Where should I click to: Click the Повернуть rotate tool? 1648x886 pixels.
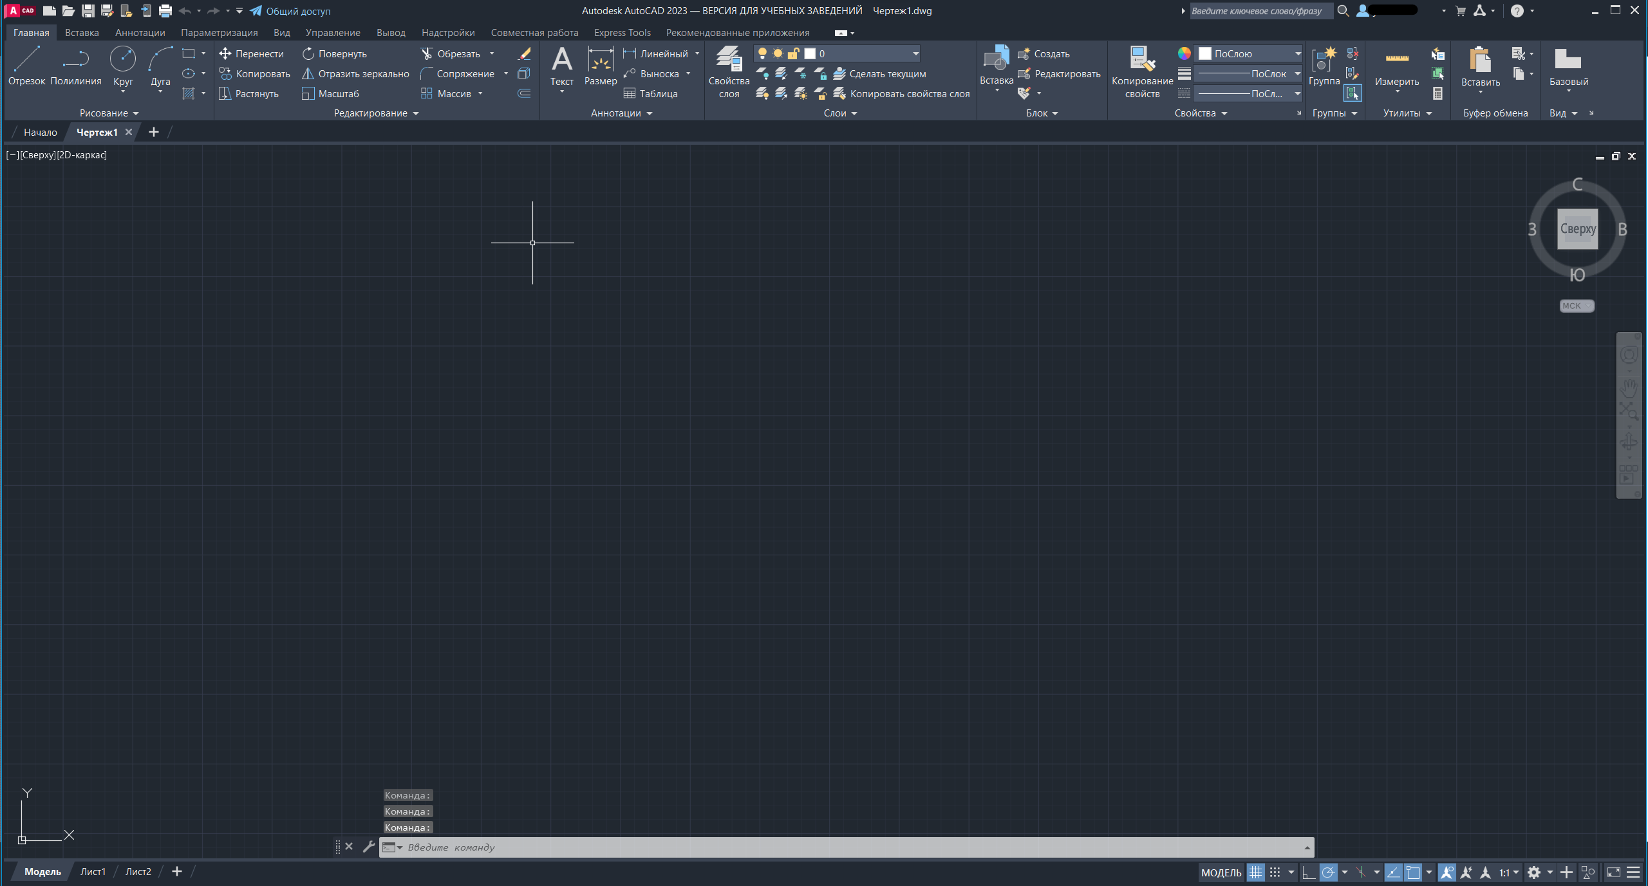(x=334, y=53)
